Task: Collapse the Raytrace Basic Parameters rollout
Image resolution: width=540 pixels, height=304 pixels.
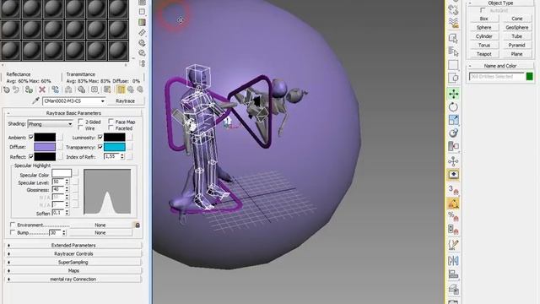Action: point(73,113)
